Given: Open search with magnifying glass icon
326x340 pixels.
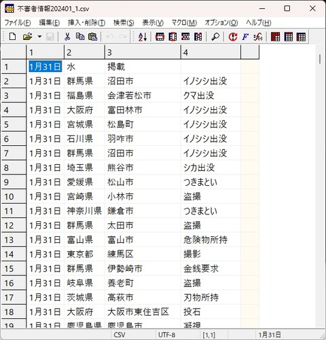Looking at the screenshot, I should [x=215, y=37].
